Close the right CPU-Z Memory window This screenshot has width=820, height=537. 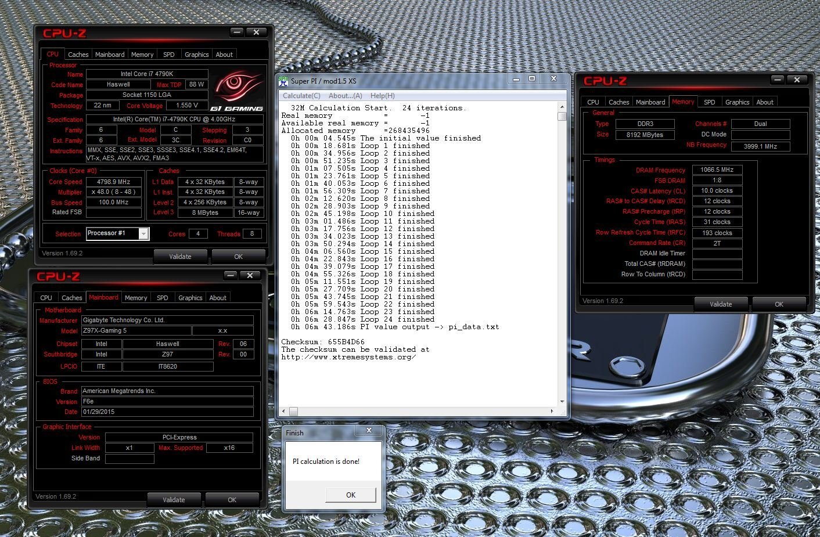point(797,80)
